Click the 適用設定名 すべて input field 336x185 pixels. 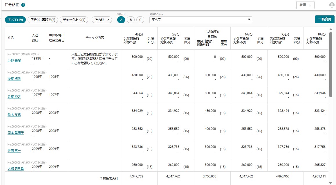point(198,20)
